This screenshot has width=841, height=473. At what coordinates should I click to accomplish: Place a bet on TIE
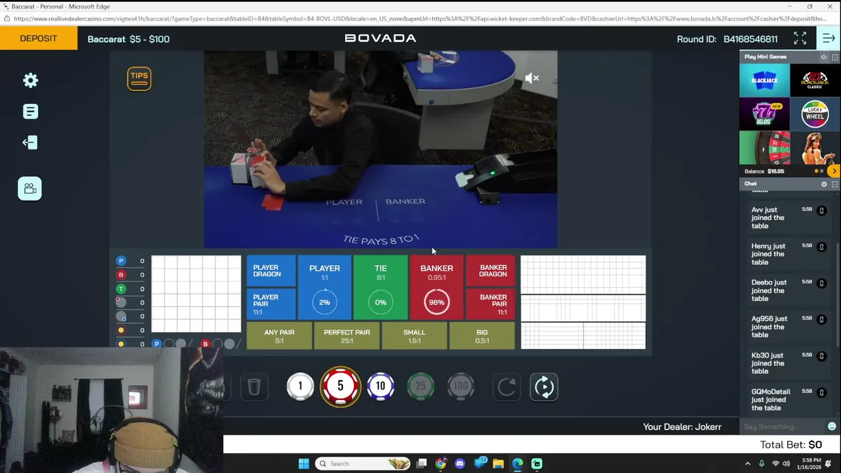click(380, 288)
